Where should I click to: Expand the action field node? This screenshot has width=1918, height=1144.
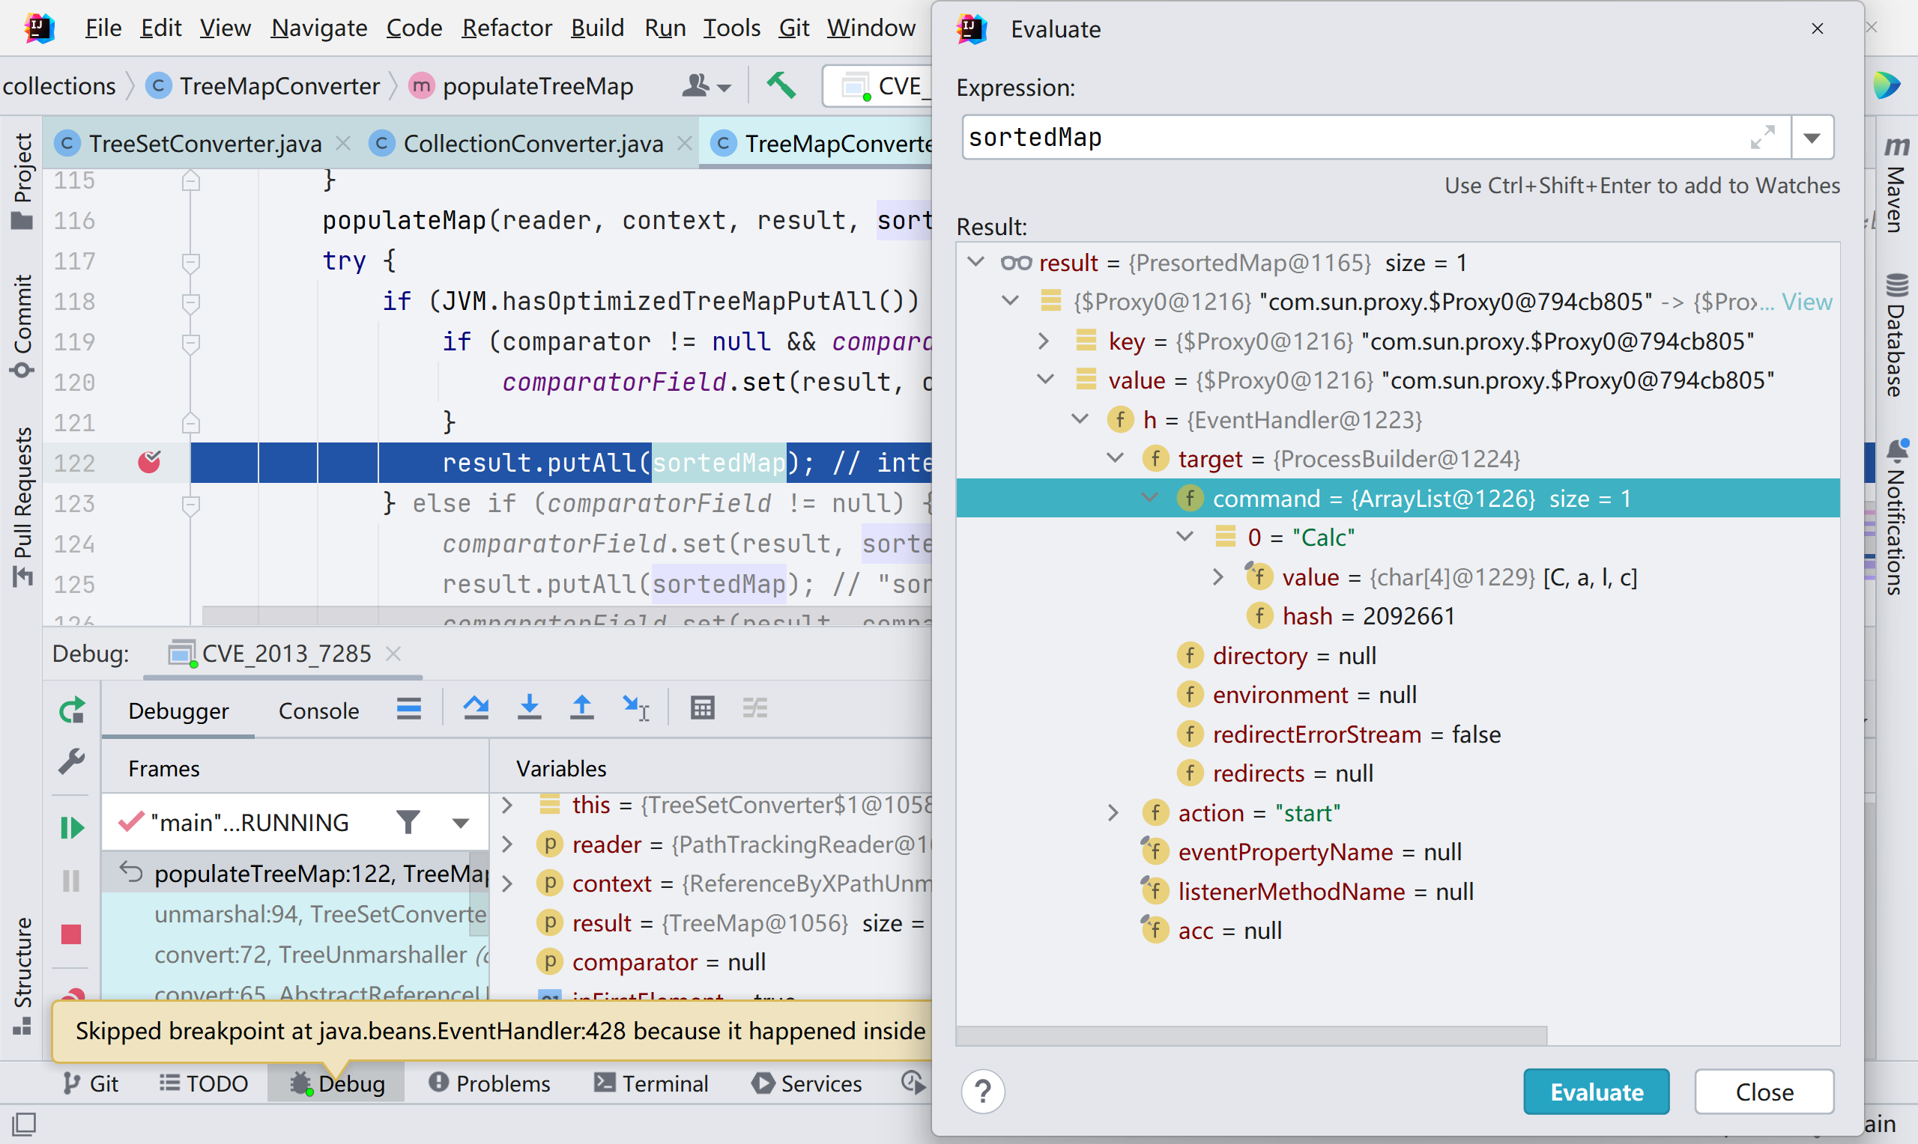pyautogui.click(x=1113, y=812)
